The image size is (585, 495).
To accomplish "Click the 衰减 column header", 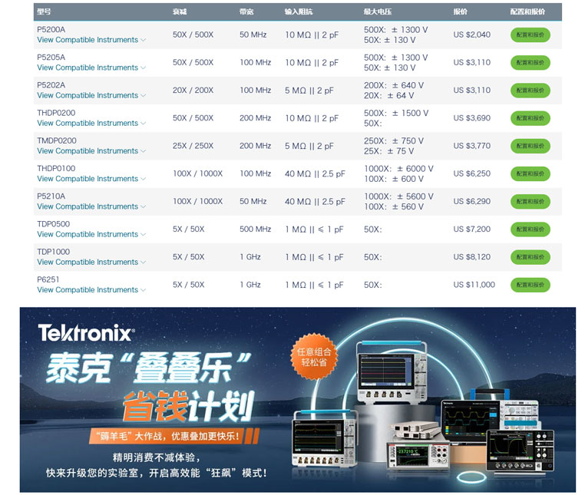I will [x=180, y=12].
